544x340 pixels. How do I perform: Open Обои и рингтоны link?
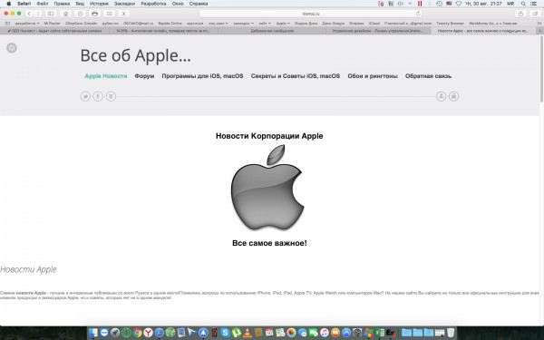(x=373, y=76)
